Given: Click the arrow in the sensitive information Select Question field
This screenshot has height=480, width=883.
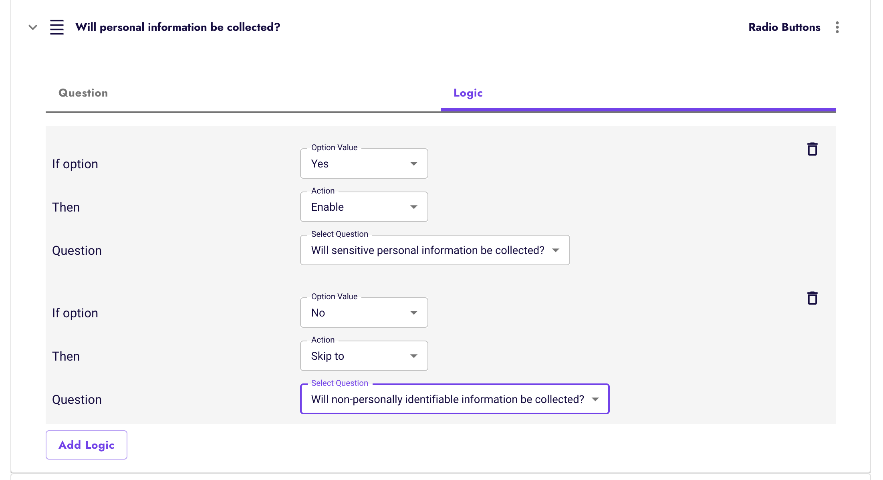Looking at the screenshot, I should tap(556, 250).
